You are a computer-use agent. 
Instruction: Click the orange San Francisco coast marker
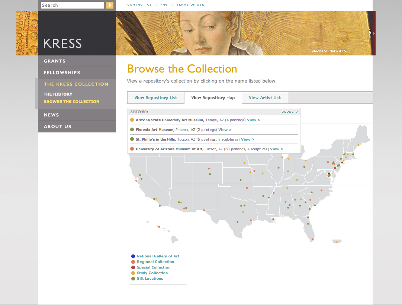(136, 181)
